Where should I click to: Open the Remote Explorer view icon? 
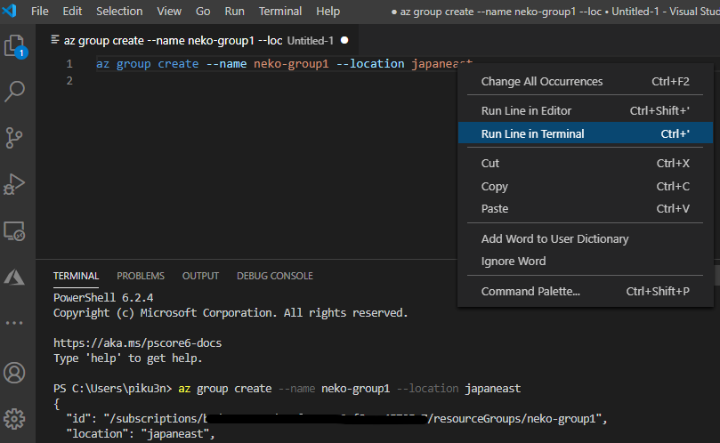point(14,231)
